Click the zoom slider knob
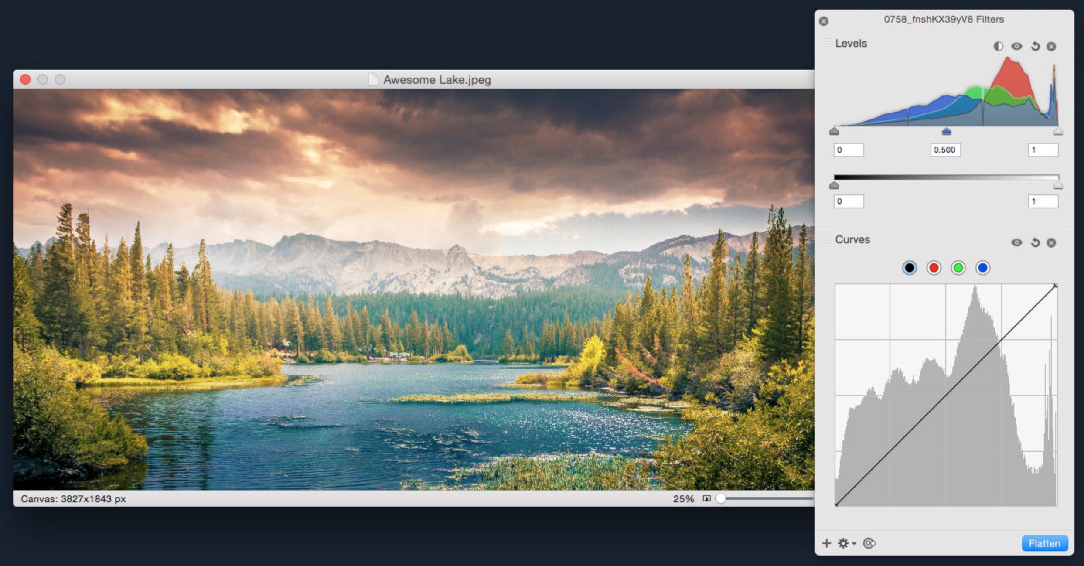This screenshot has height=566, width=1084. [721, 498]
